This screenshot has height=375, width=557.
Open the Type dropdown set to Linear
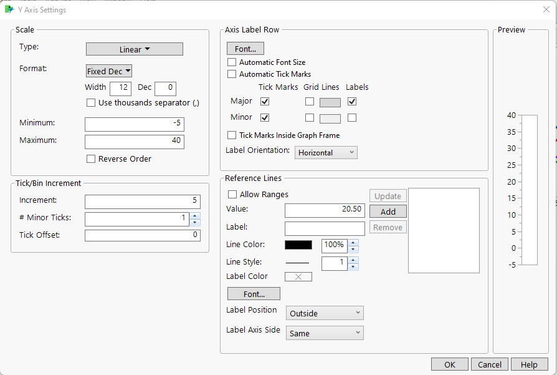[134, 49]
